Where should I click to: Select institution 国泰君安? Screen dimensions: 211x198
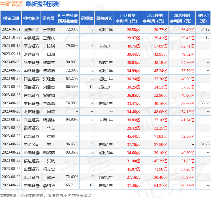click(x=32, y=30)
